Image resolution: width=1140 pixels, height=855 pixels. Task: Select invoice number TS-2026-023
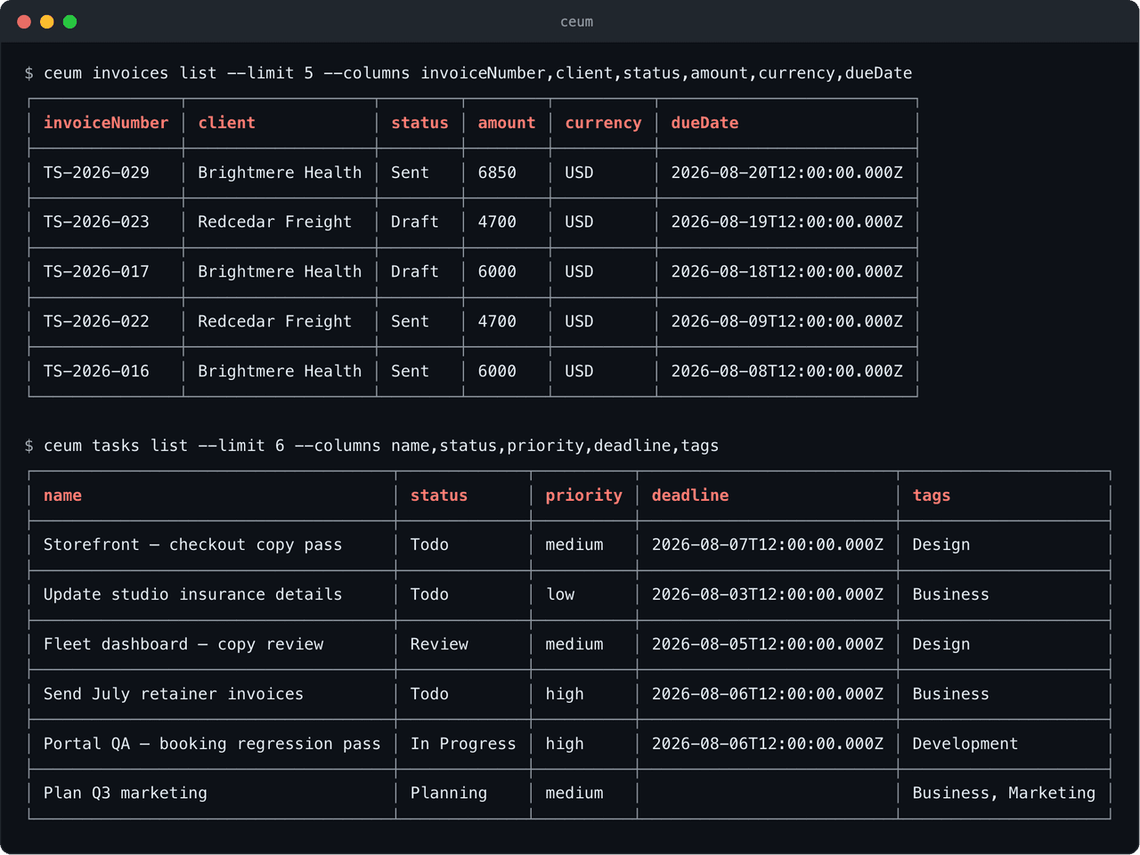click(96, 222)
